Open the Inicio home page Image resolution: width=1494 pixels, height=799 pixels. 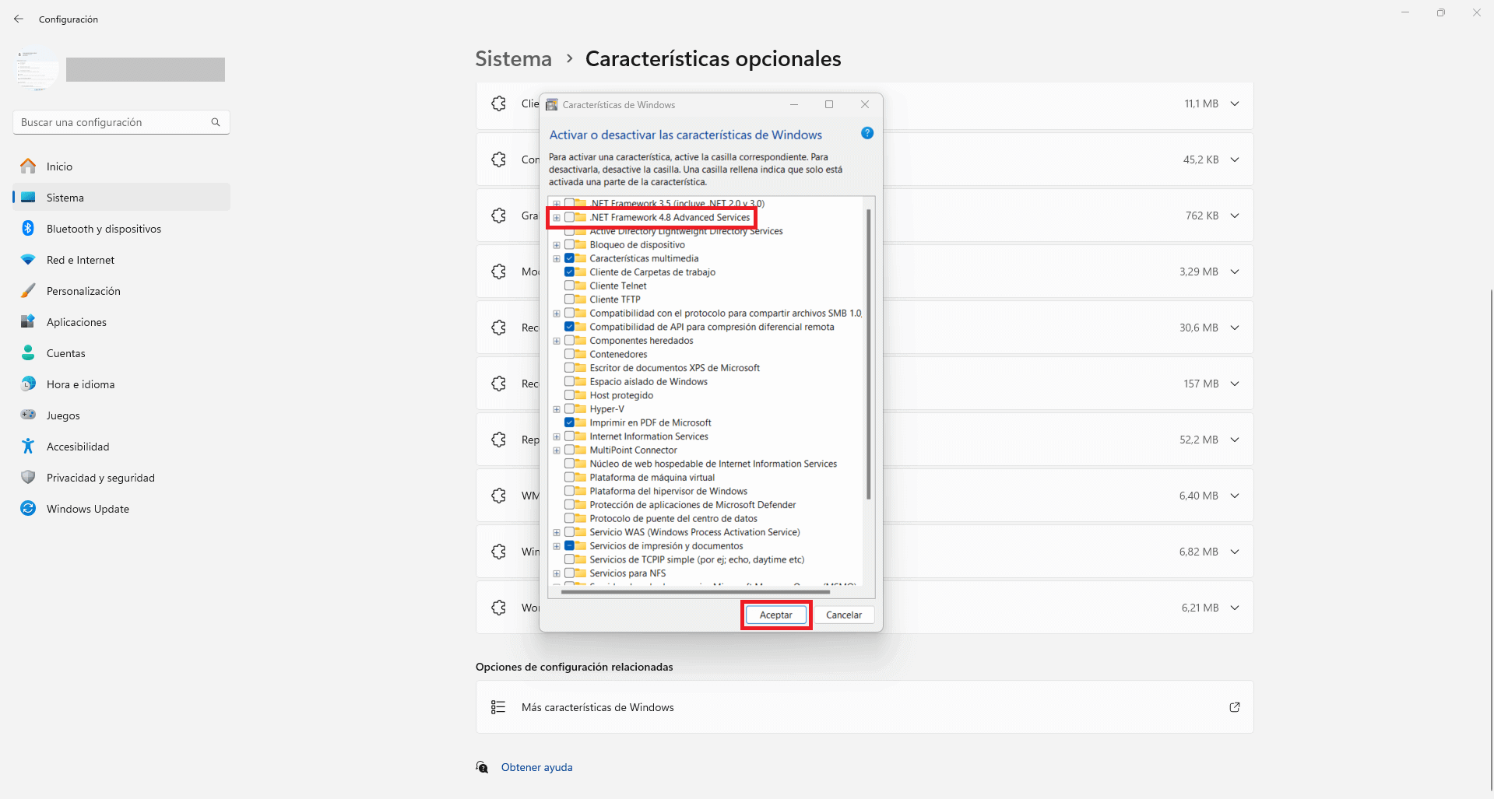[x=121, y=166]
